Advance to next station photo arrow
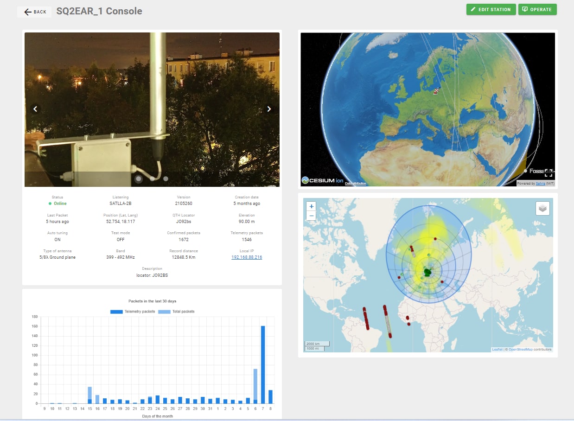This screenshot has height=421, width=574. click(x=269, y=109)
